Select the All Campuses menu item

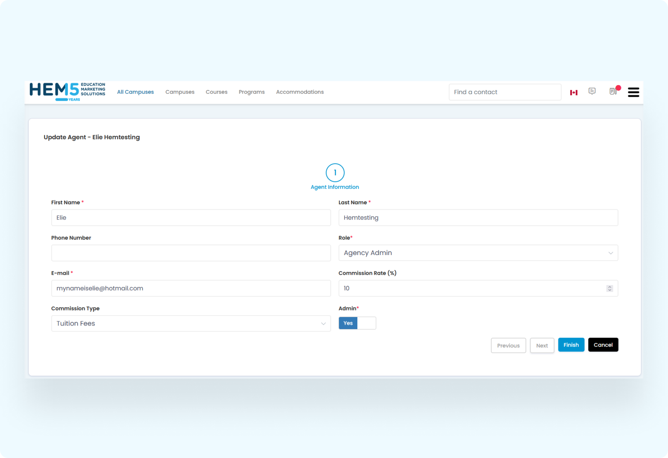135,92
